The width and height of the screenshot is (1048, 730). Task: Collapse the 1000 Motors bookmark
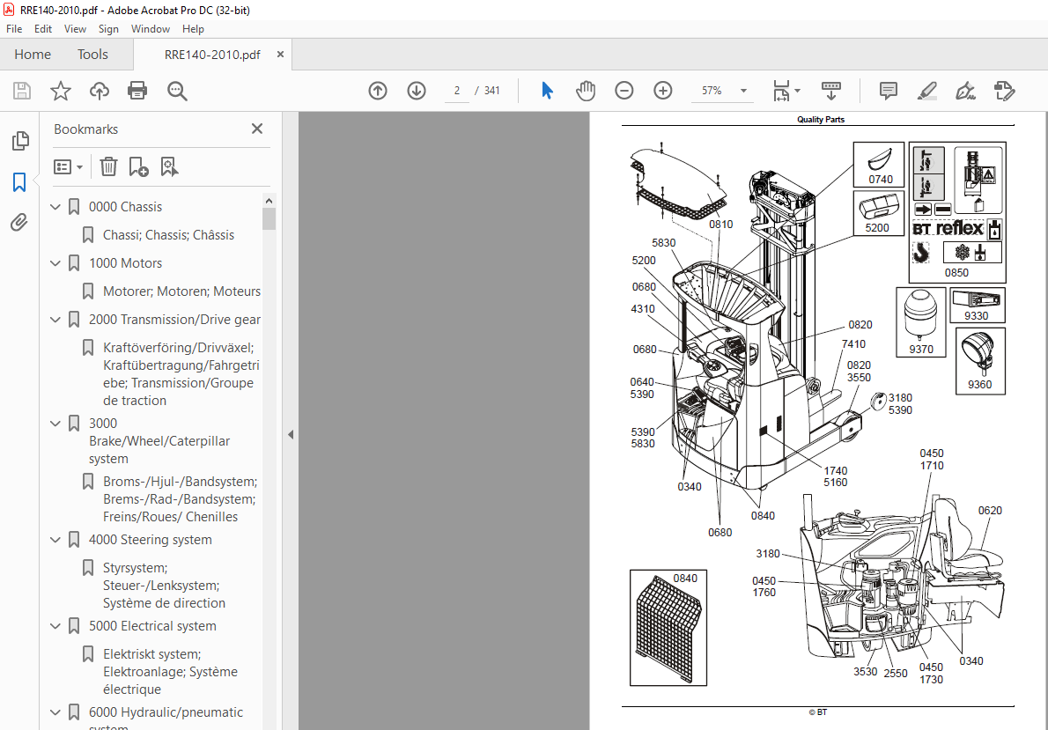pyautogui.click(x=55, y=262)
